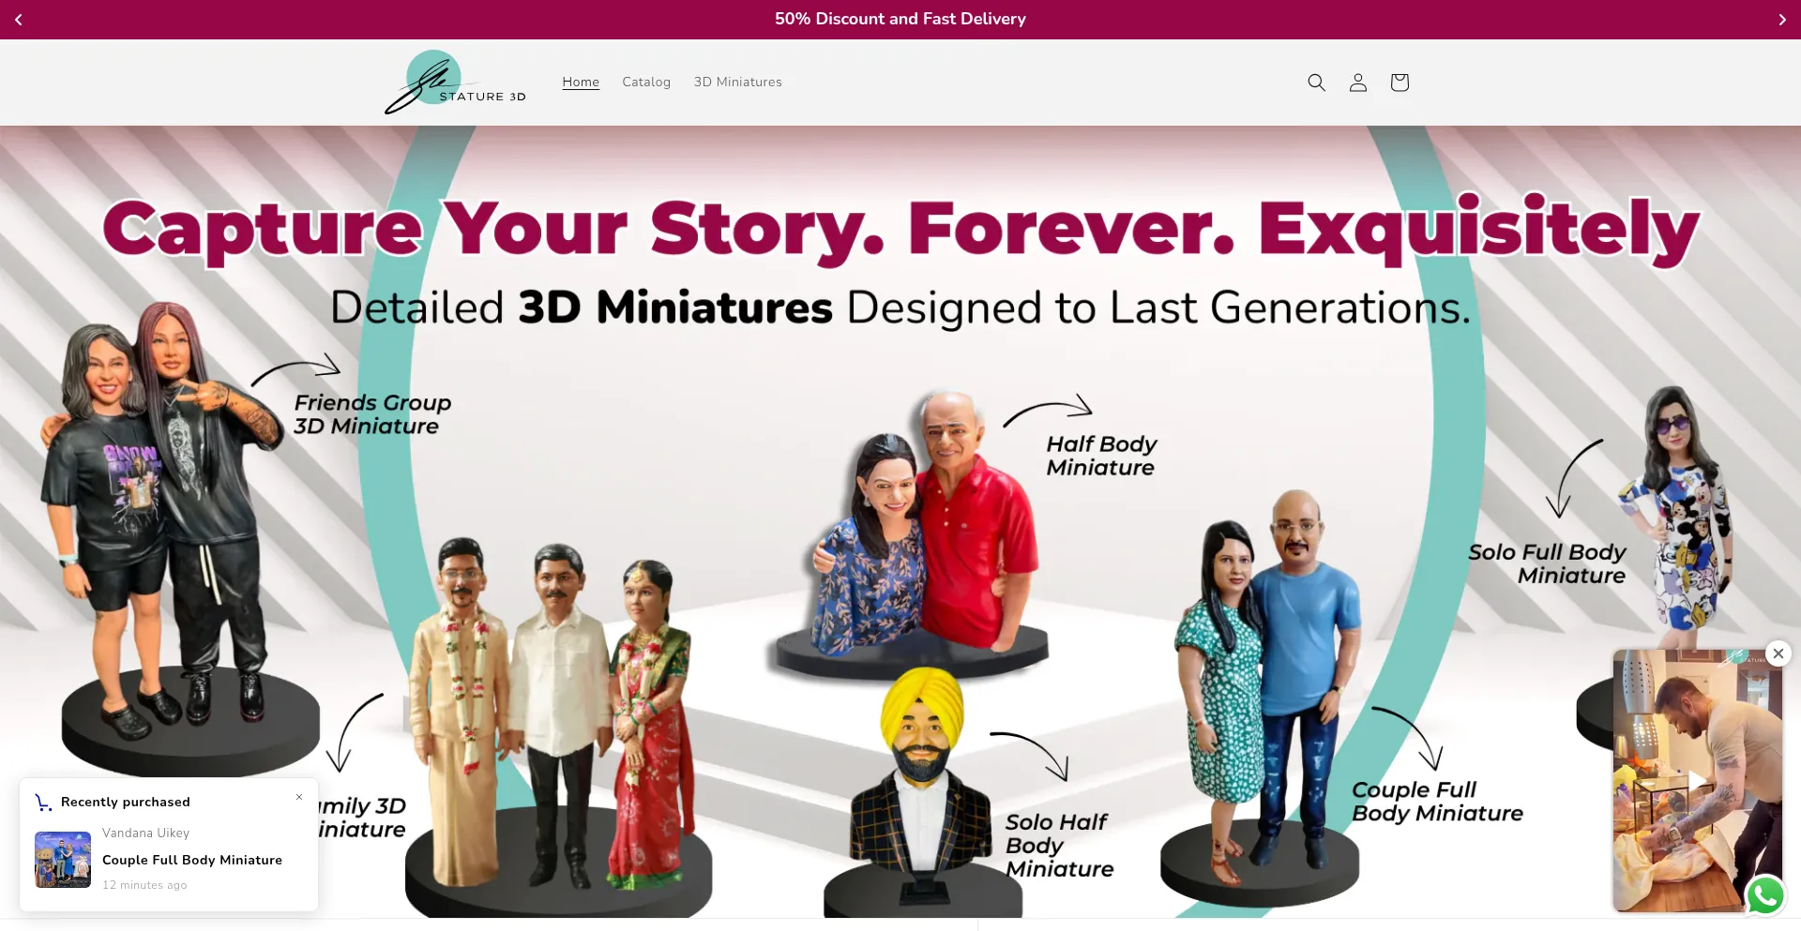The image size is (1801, 931).
Task: Show next announcement with right chevron
Action: tap(1782, 20)
